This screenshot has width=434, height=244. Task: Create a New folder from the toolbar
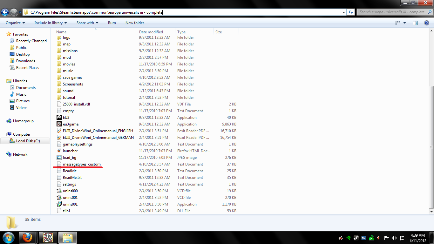135,23
